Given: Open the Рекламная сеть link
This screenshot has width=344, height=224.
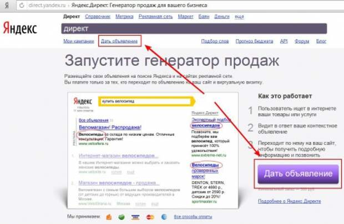Looking at the screenshot, I should pyautogui.click(x=155, y=17).
